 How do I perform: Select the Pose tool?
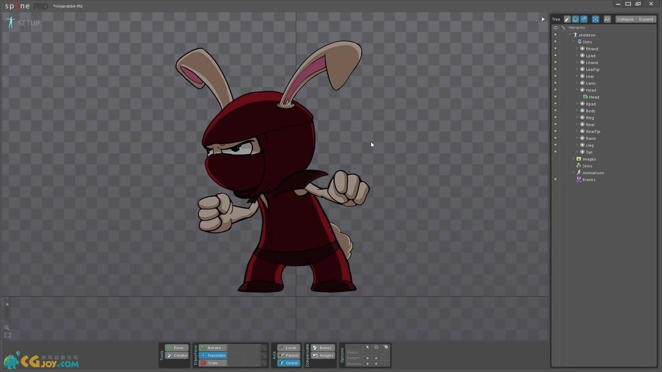click(x=176, y=348)
